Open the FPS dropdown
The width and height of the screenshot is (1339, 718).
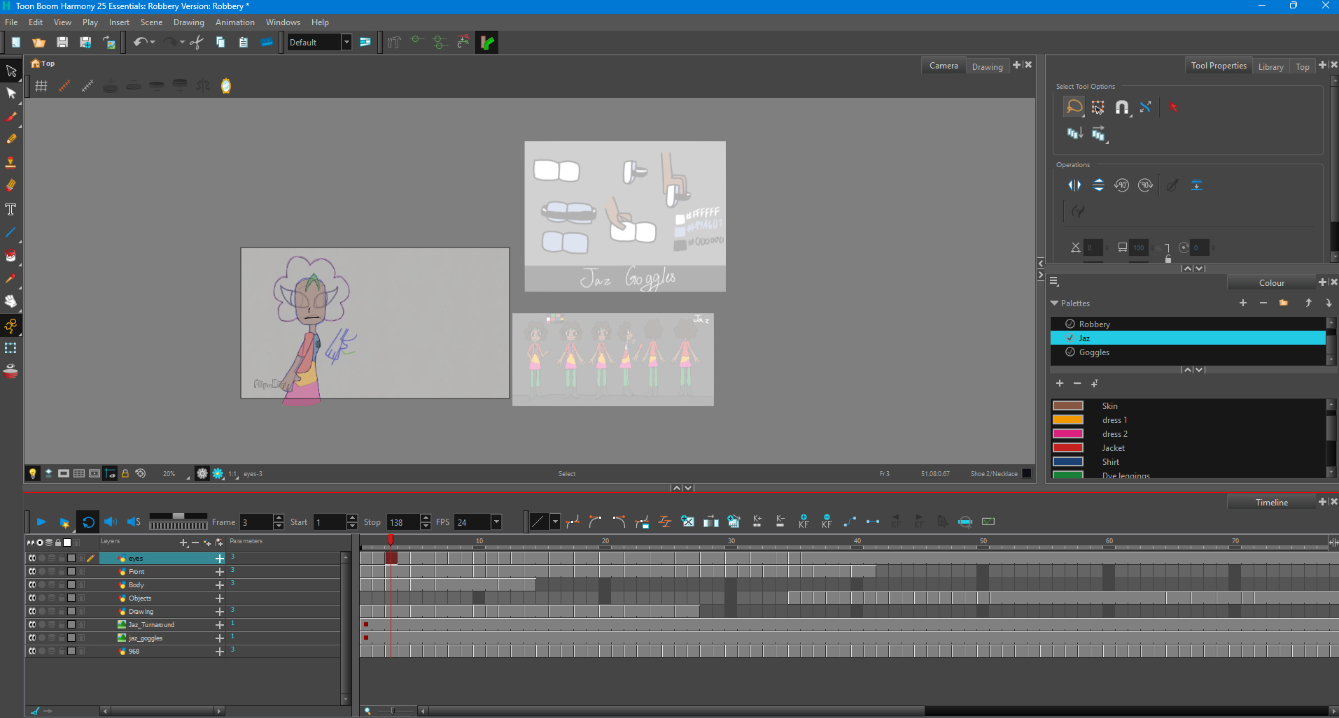pyautogui.click(x=496, y=522)
